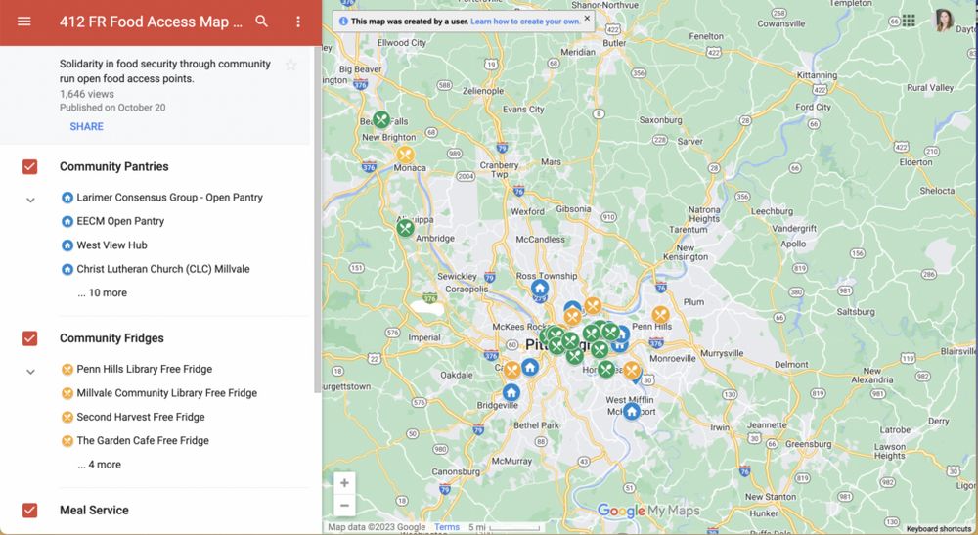This screenshot has height=535, width=978.
Task: Select Christ Lutheran Church (CLC) Millvale
Action: [x=162, y=269]
